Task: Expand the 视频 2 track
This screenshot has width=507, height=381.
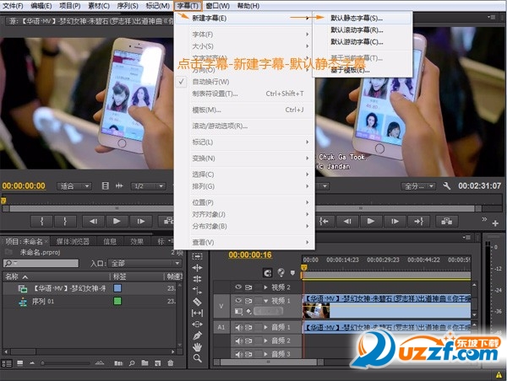Action: pyautogui.click(x=266, y=287)
